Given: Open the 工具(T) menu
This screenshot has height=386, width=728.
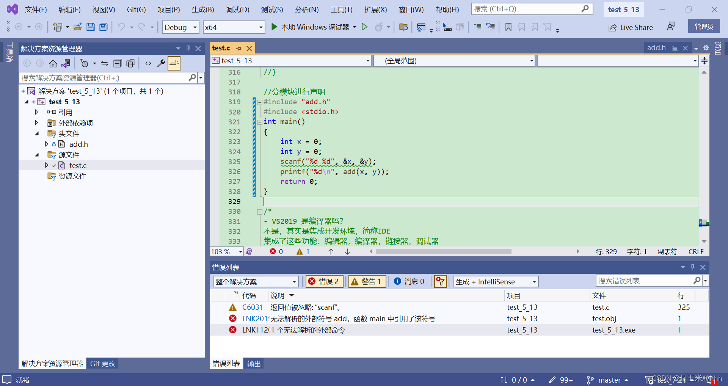Looking at the screenshot, I should [341, 9].
